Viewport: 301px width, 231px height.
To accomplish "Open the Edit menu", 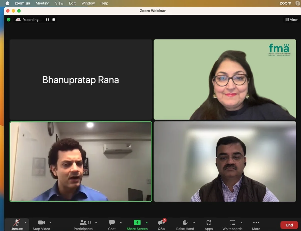I will click(x=72, y=3).
